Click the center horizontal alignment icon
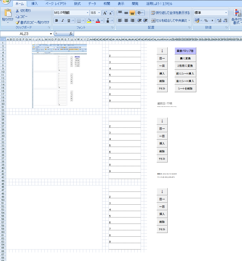242x261 pixels. 126,21
